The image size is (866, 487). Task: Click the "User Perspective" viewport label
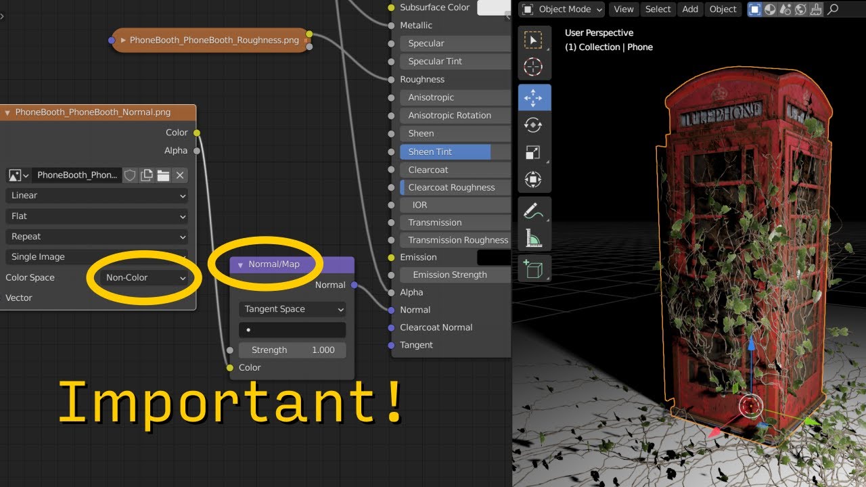pyautogui.click(x=599, y=32)
